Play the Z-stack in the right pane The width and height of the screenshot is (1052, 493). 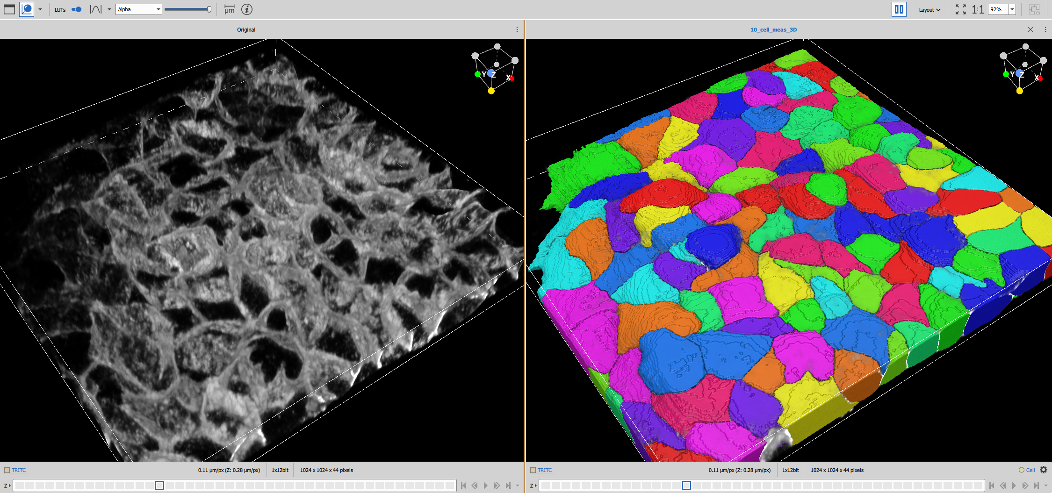tap(1014, 486)
